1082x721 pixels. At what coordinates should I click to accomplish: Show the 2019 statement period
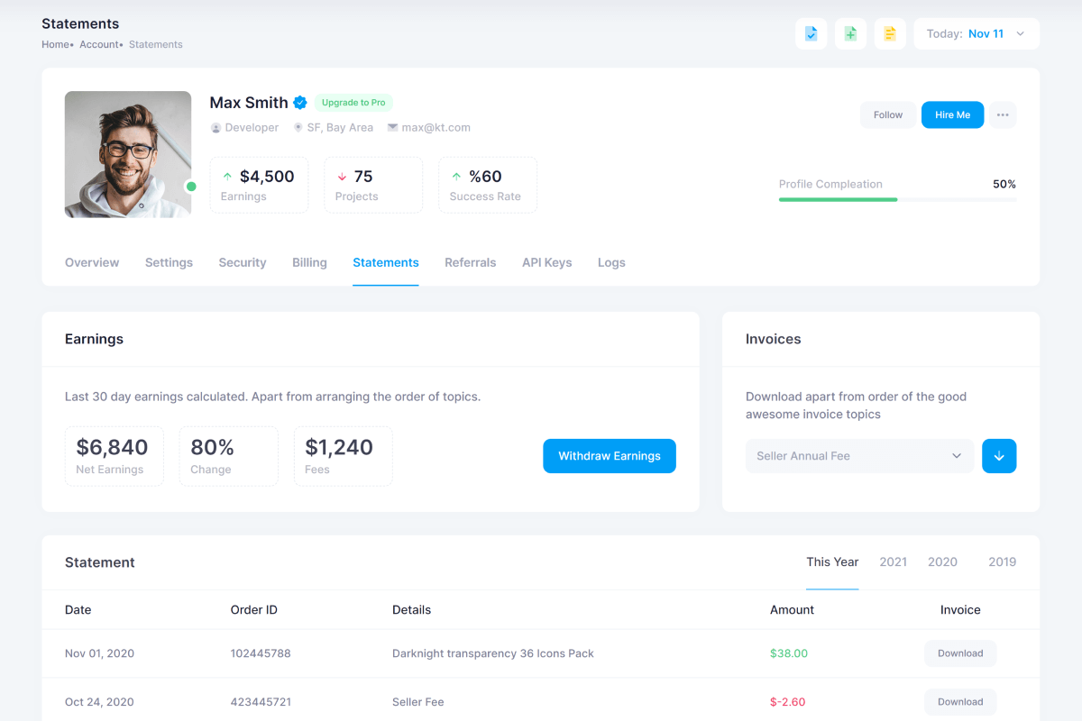click(x=1002, y=562)
